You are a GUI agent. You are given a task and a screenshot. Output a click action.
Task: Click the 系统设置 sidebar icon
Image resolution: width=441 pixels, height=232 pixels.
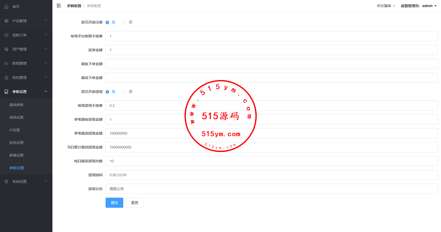click(6, 182)
